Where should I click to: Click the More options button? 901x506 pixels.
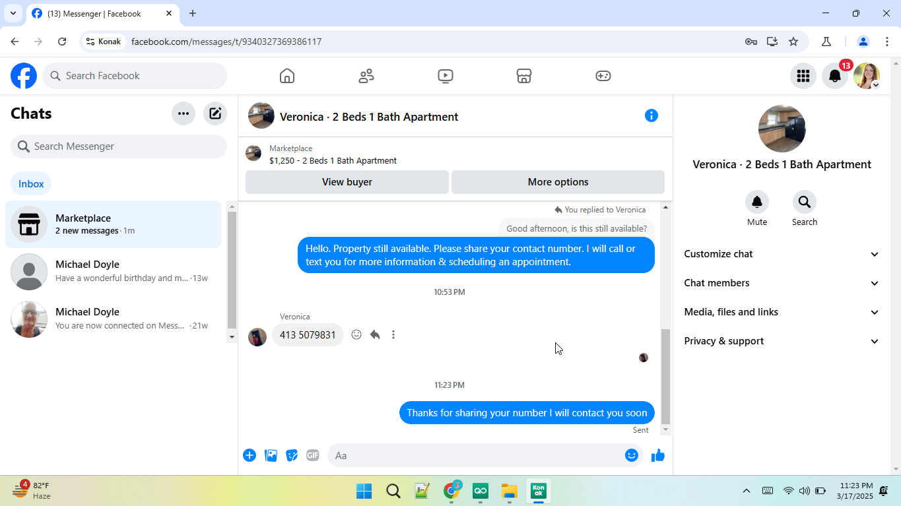(558, 182)
